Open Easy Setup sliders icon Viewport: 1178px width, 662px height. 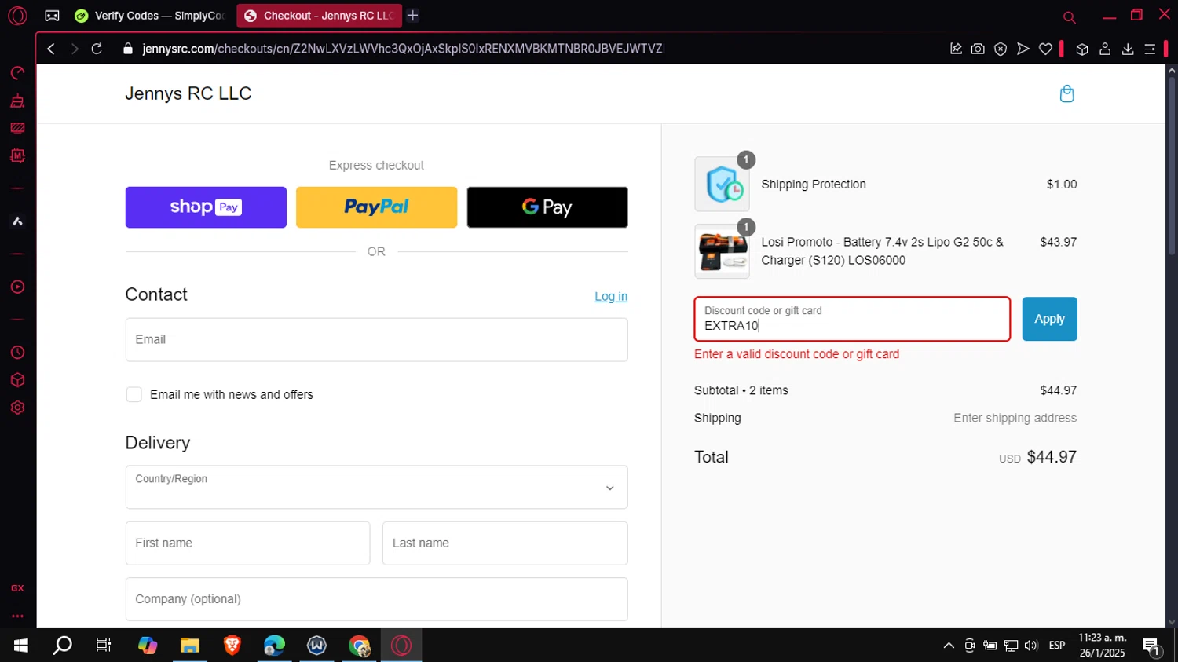(x=1150, y=49)
